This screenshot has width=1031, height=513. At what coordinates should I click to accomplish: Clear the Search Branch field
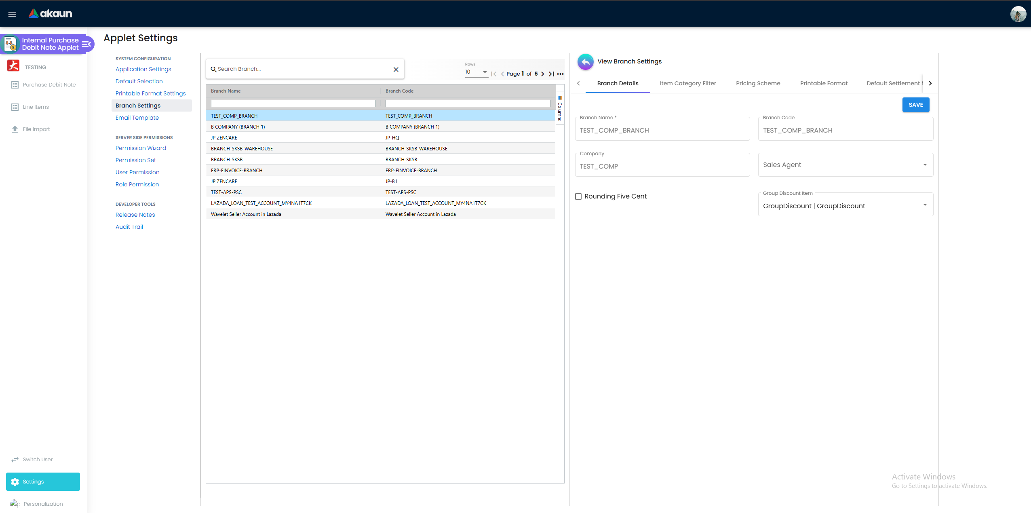396,70
